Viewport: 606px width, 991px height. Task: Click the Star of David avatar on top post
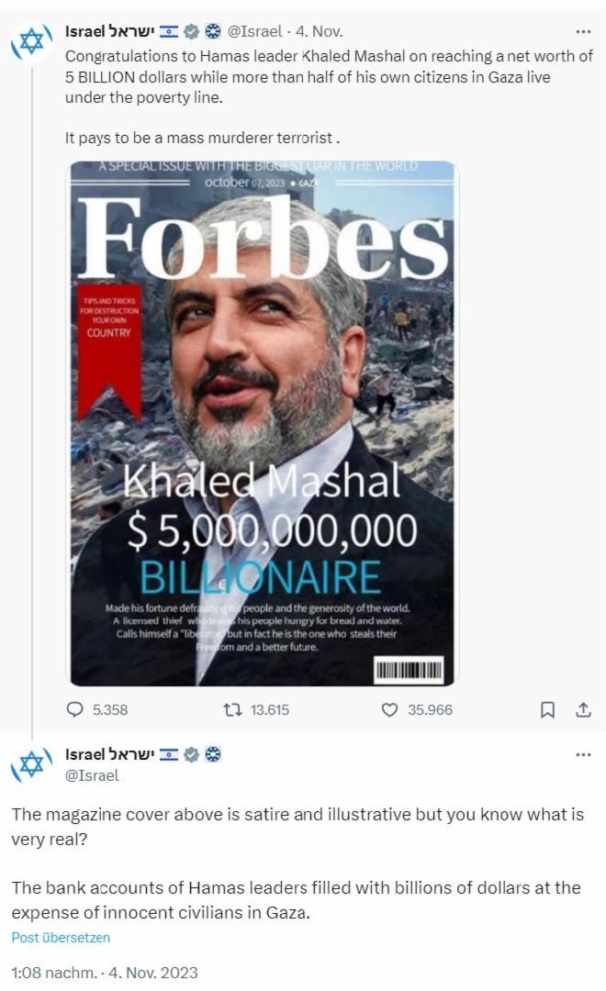point(31,41)
